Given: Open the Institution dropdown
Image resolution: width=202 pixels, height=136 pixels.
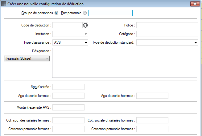Looking at the screenshot, I should pos(70,34).
